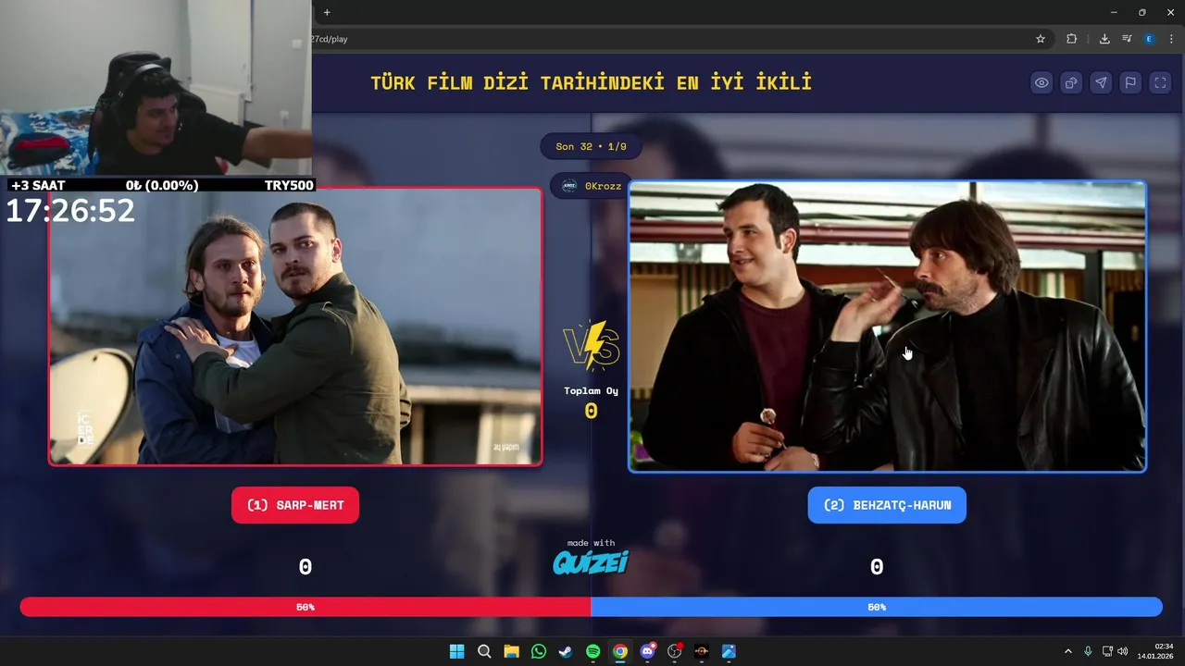Image resolution: width=1185 pixels, height=666 pixels.
Task: Toggle the eye visibility icon in quiz header
Action: pos(1042,83)
